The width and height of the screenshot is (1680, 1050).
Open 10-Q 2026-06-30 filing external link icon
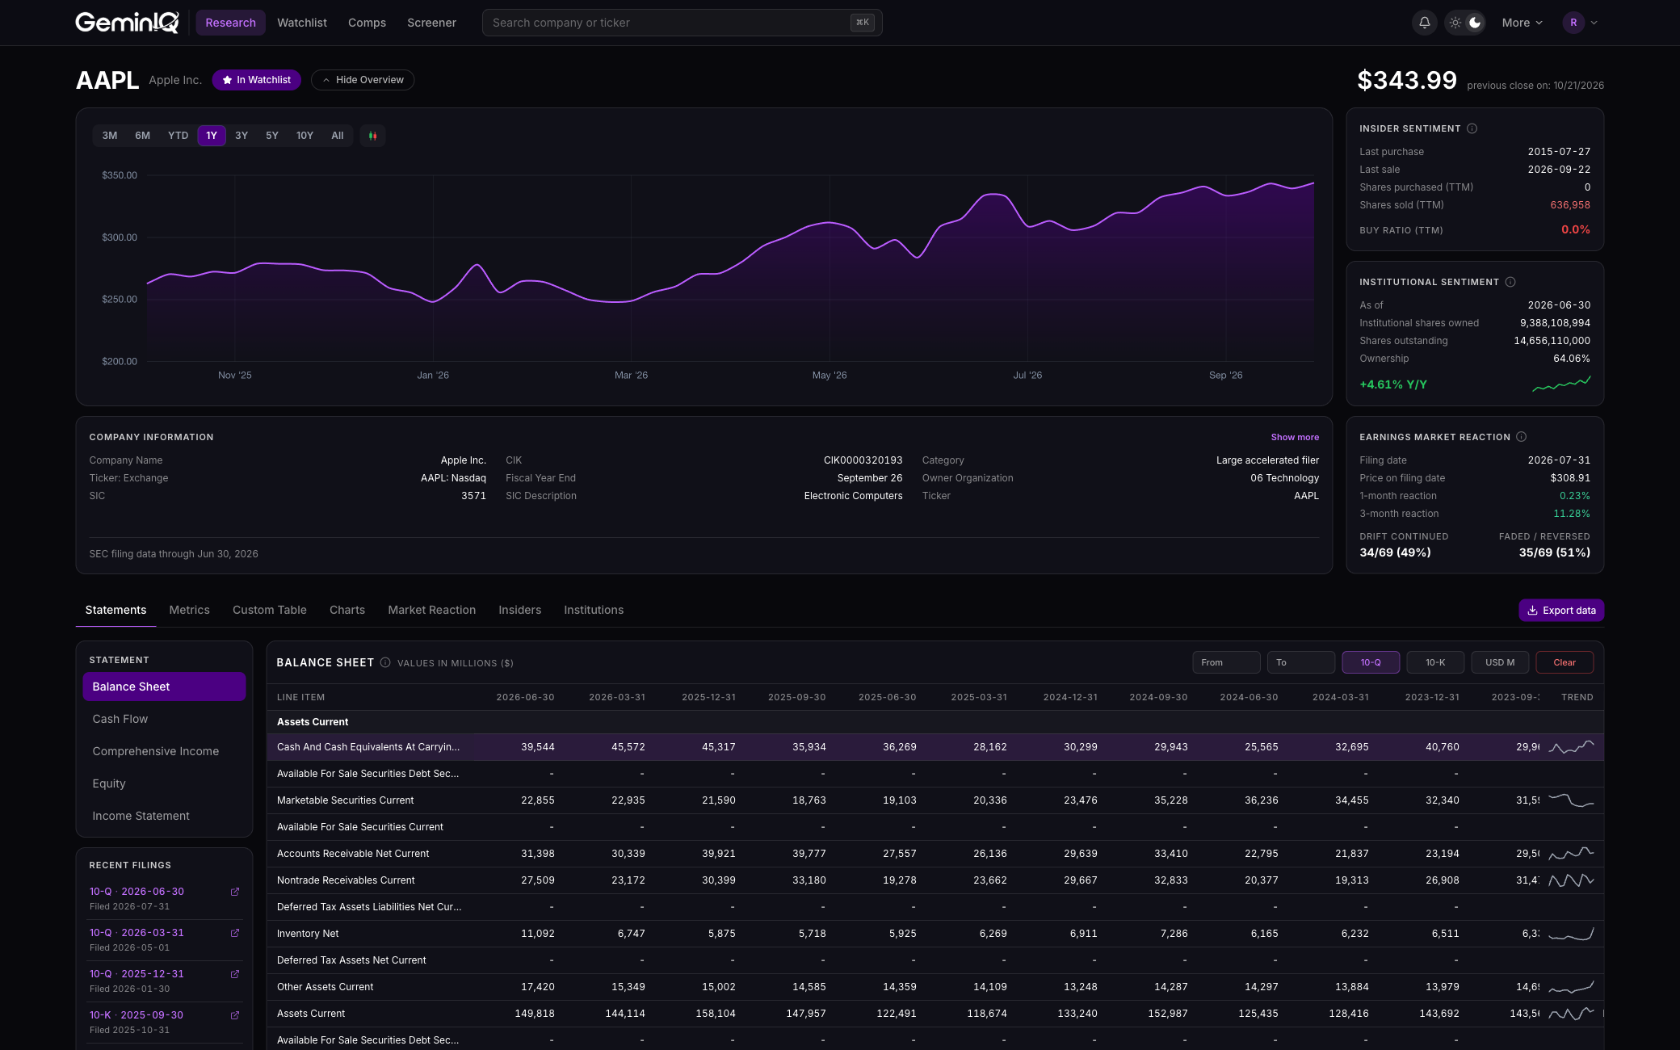click(x=235, y=892)
